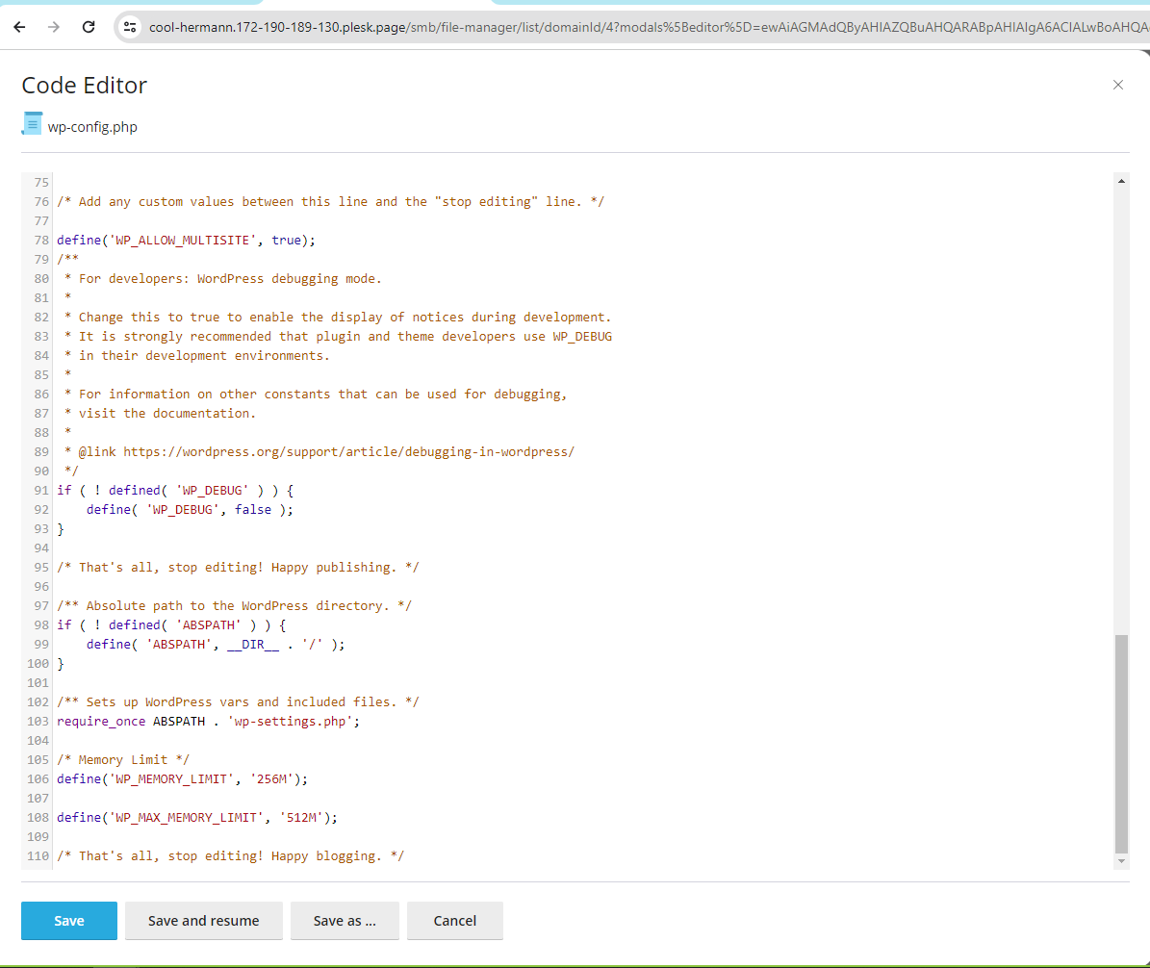This screenshot has height=968, width=1150.
Task: Reload the page with refresh icon
Action: click(x=88, y=27)
